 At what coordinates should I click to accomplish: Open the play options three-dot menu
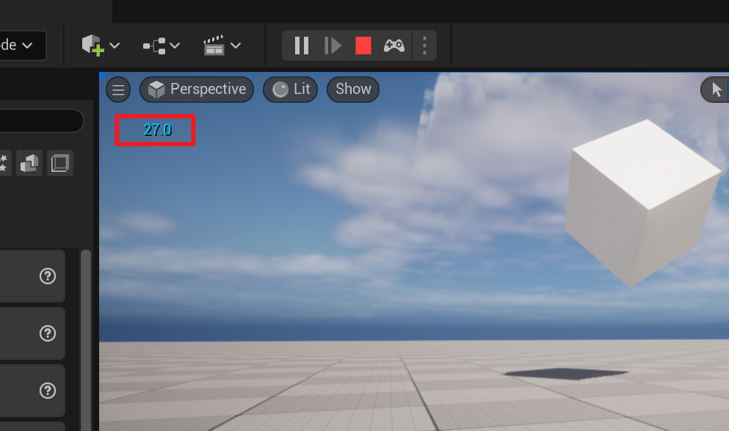(x=424, y=46)
